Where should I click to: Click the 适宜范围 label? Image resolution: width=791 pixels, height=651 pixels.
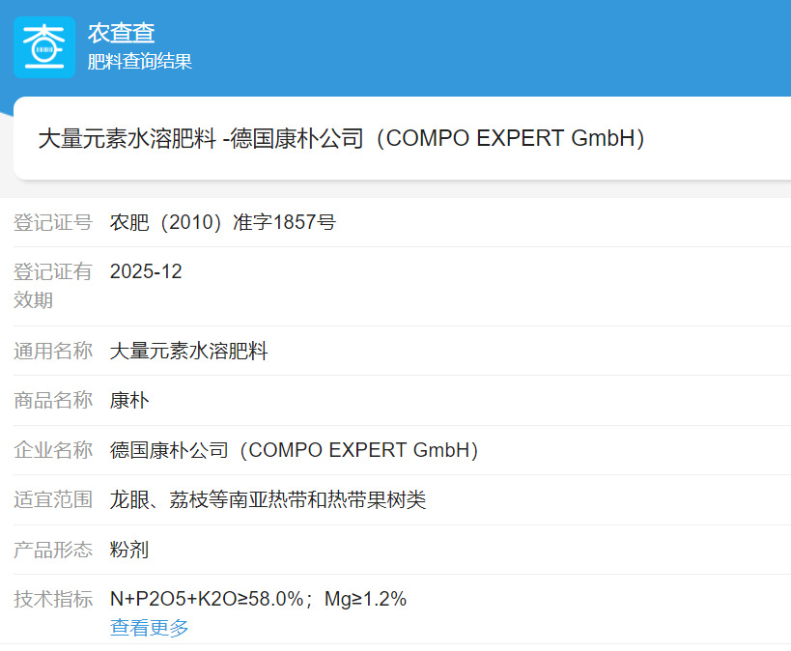[x=53, y=499]
